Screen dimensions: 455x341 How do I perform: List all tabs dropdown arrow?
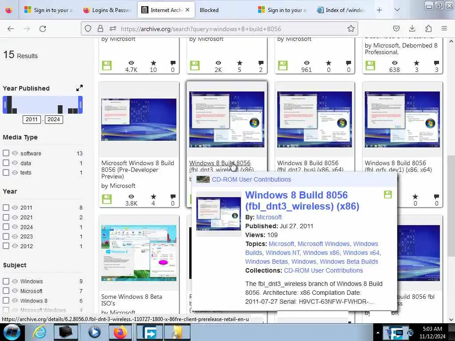pos(397,10)
